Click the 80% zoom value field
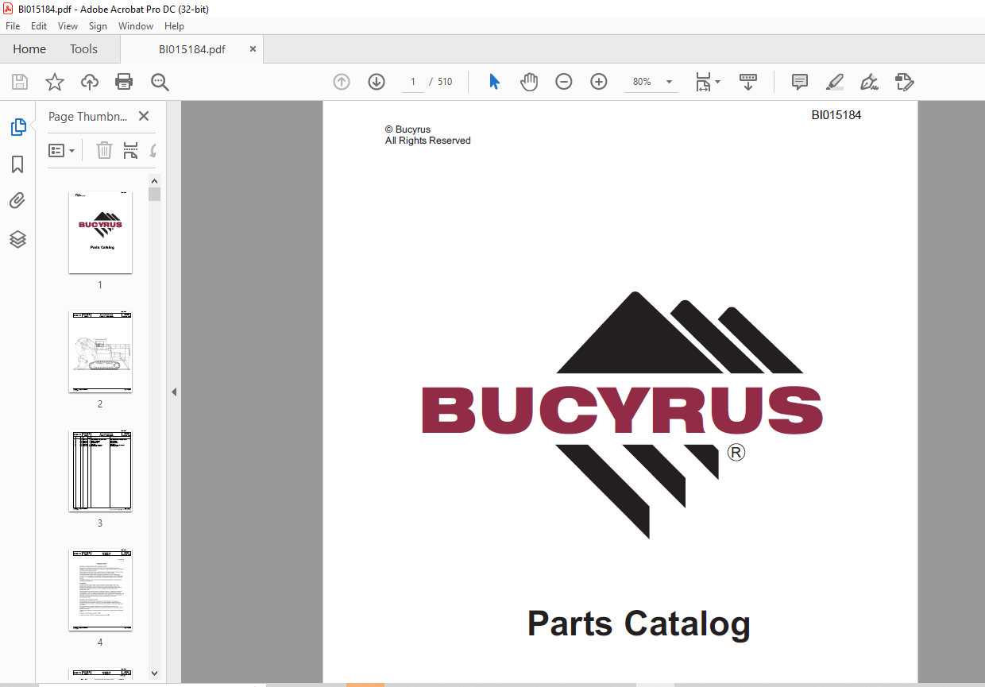Image resolution: width=985 pixels, height=687 pixels. click(642, 82)
